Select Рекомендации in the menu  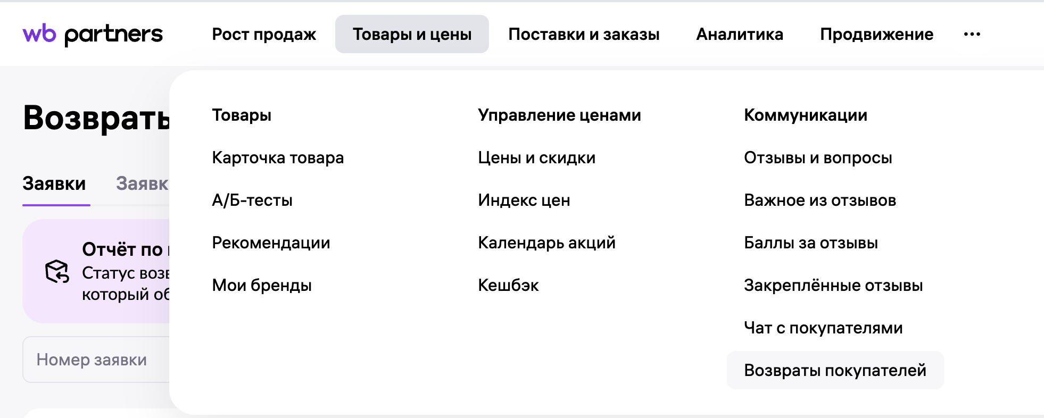[271, 243]
